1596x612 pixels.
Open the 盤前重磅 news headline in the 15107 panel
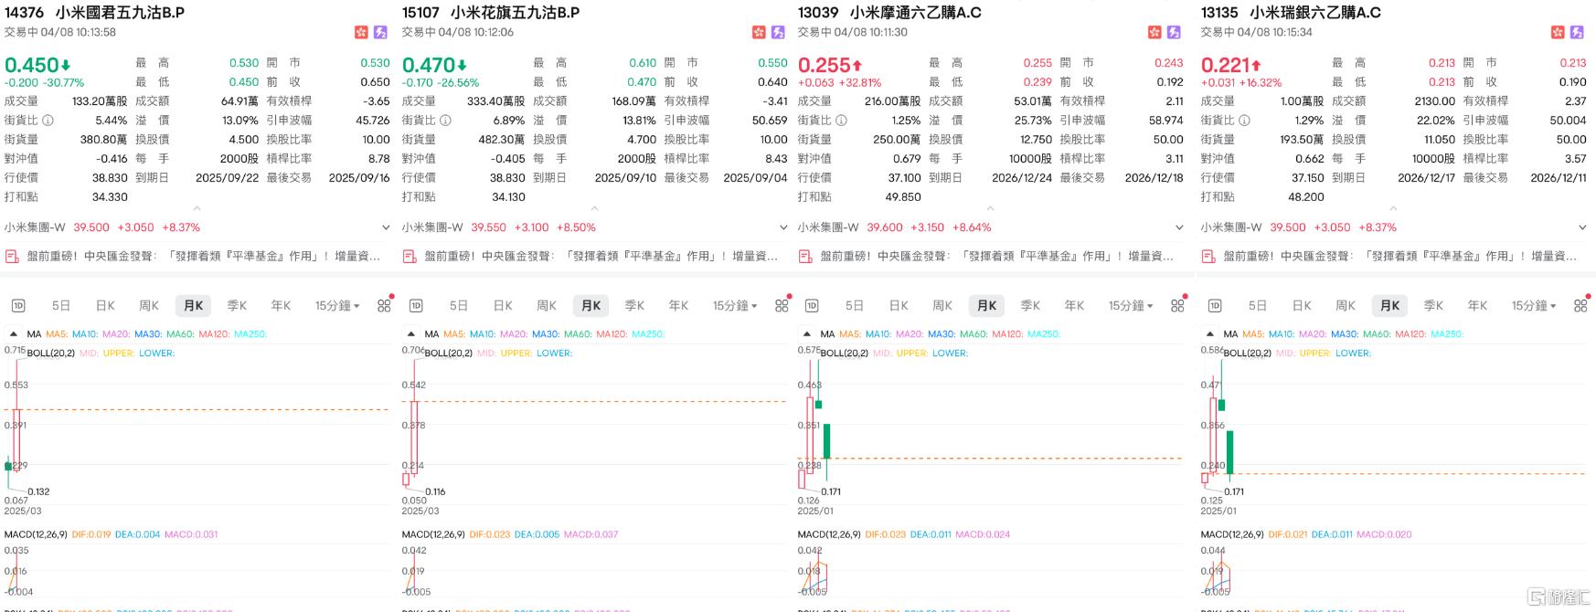point(601,257)
